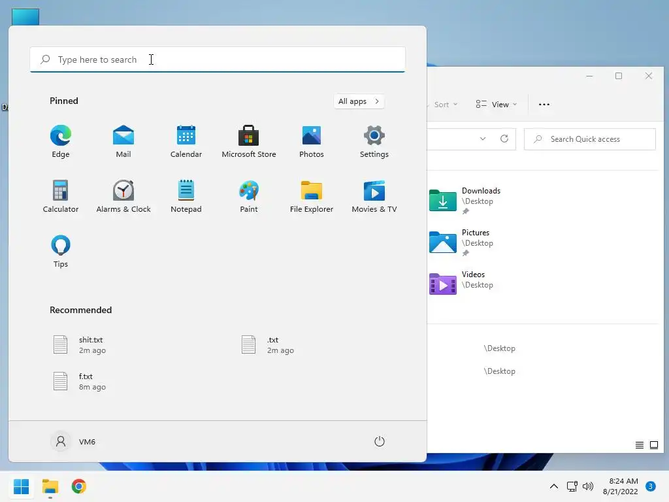This screenshot has height=502, width=669.
Task: Open volume control in system tray
Action: [x=588, y=486]
